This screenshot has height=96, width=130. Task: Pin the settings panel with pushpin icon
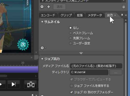(x=122, y=15)
